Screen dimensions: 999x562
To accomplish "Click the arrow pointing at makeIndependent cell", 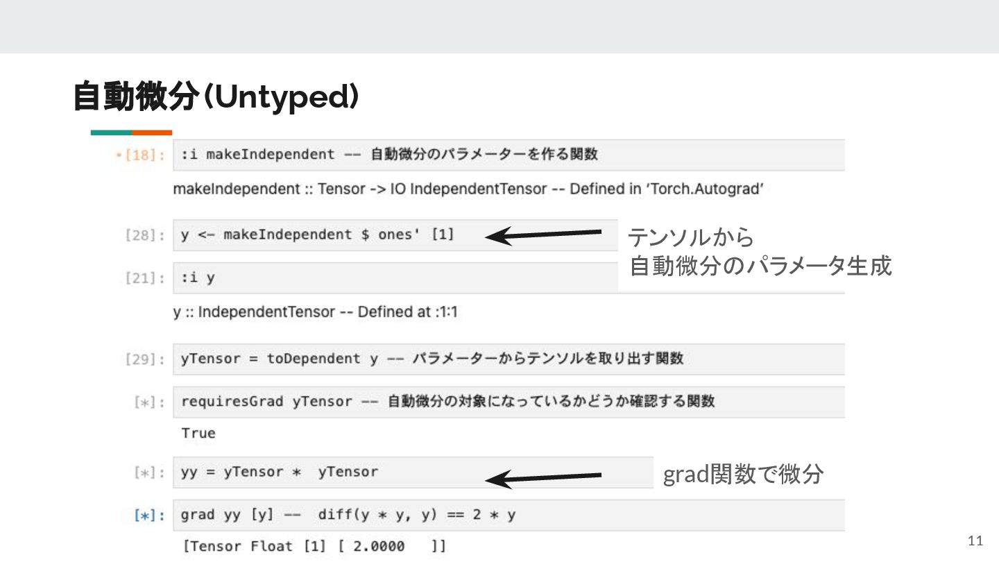I will tap(543, 235).
